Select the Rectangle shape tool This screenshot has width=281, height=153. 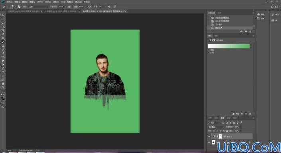[3, 80]
